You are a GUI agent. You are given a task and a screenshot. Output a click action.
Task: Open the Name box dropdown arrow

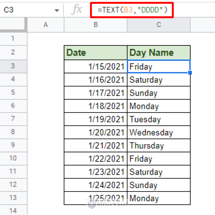click(x=57, y=10)
